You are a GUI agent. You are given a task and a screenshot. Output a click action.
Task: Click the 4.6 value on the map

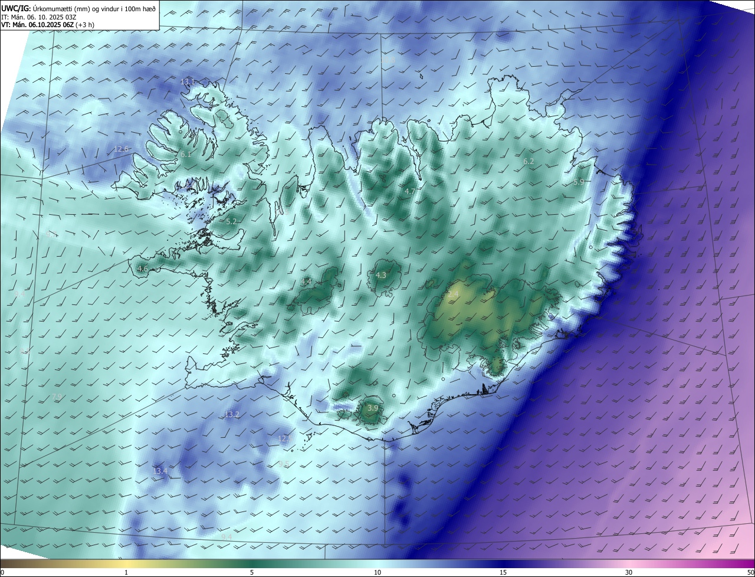coord(142,268)
